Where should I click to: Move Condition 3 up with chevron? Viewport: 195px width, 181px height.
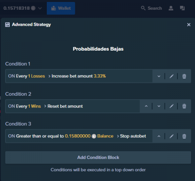[159, 136]
